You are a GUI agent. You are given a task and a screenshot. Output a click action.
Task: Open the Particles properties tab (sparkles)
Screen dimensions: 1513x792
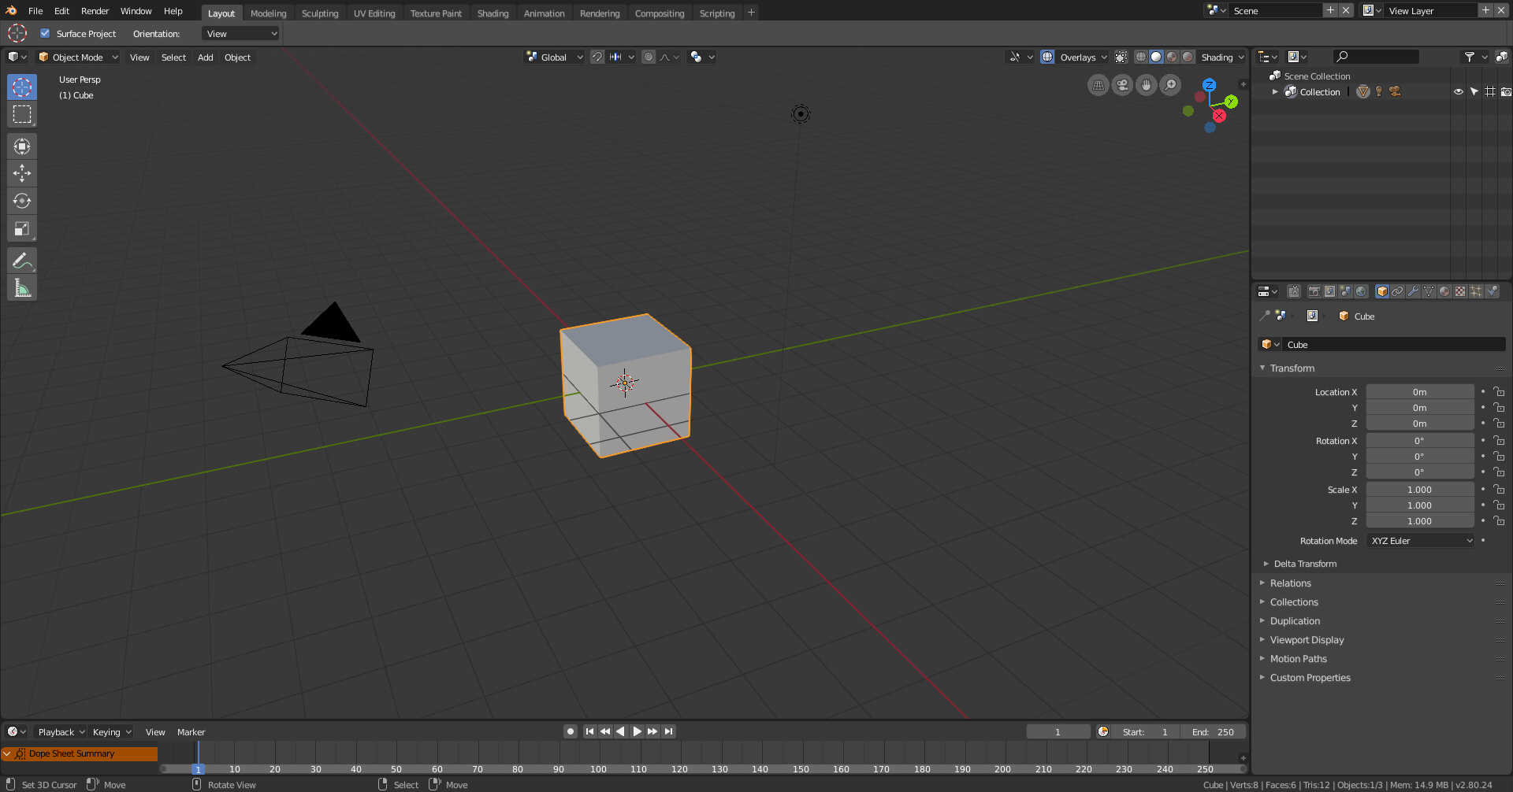click(x=1476, y=291)
